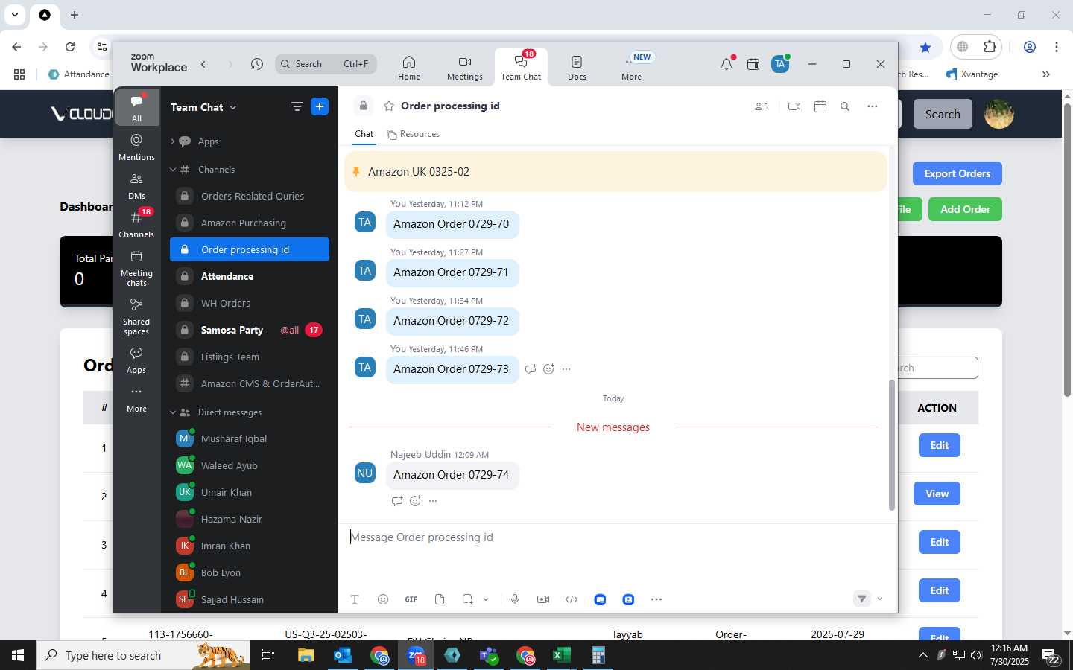Click the Zoom history clock icon
This screenshot has height=670, width=1073.
[257, 64]
